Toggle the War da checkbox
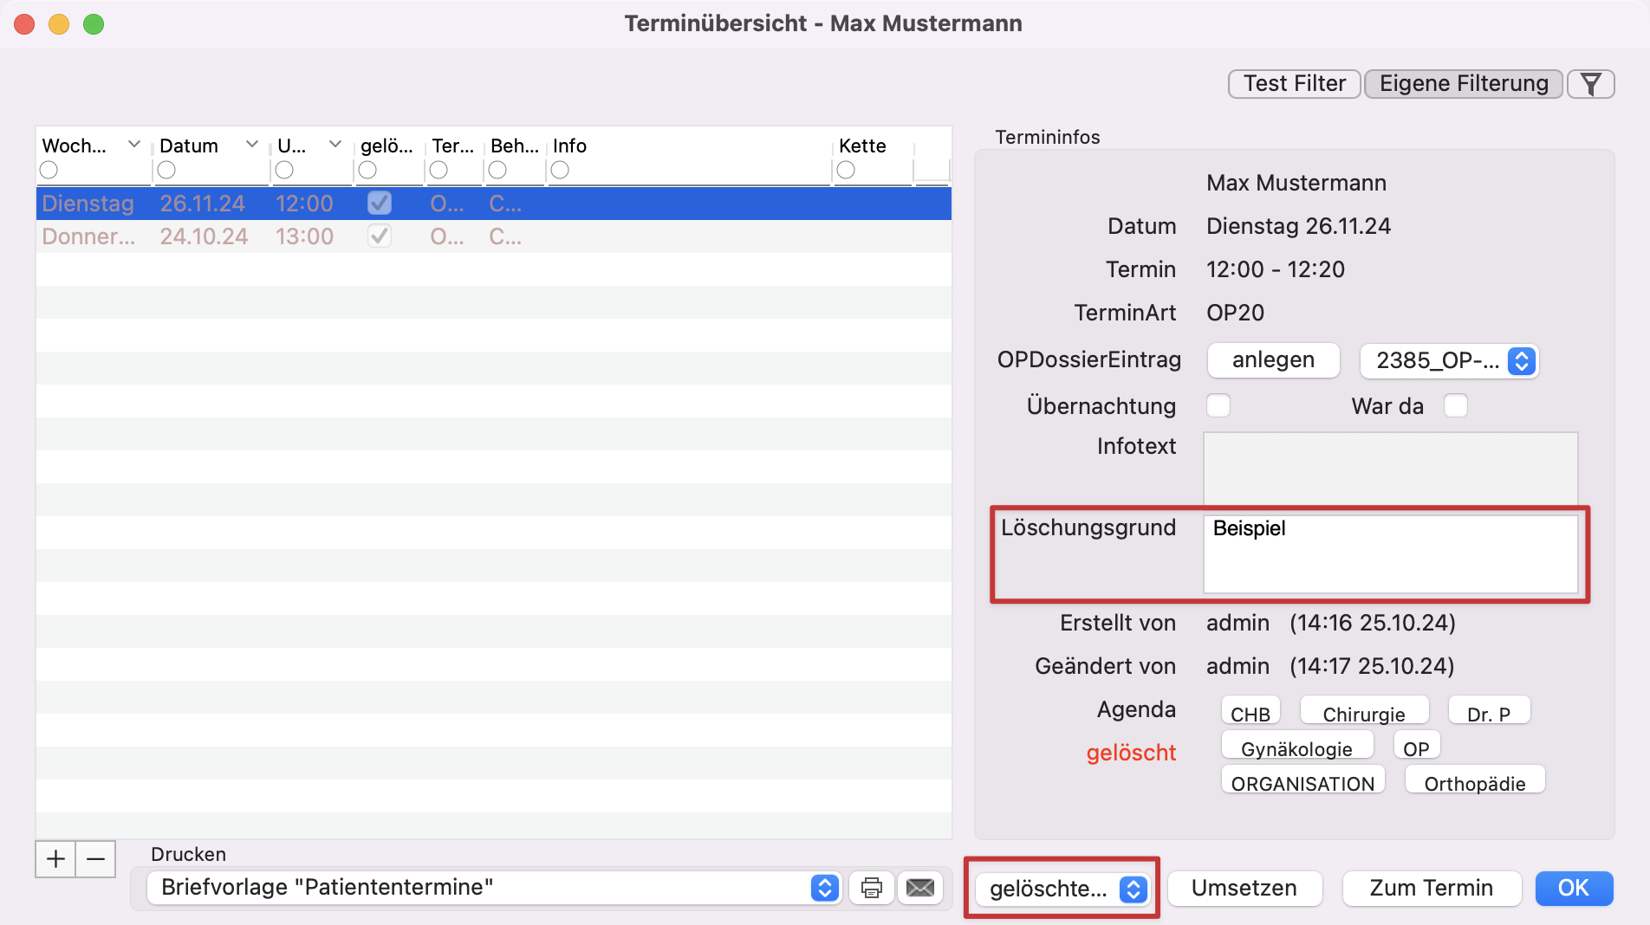This screenshot has width=1650, height=925. pyautogui.click(x=1456, y=405)
